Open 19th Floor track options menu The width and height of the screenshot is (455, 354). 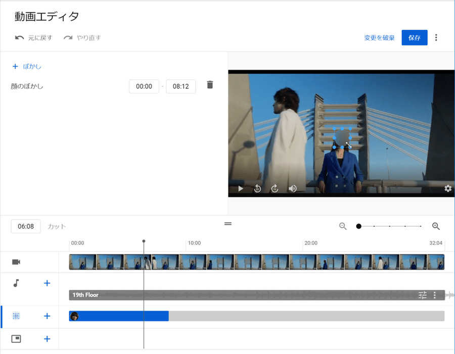[x=435, y=295]
